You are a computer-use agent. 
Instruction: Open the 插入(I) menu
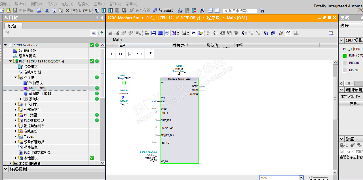click(52, 4)
